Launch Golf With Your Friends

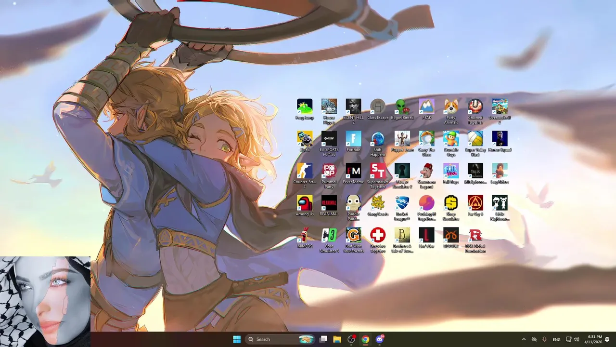[353, 241]
